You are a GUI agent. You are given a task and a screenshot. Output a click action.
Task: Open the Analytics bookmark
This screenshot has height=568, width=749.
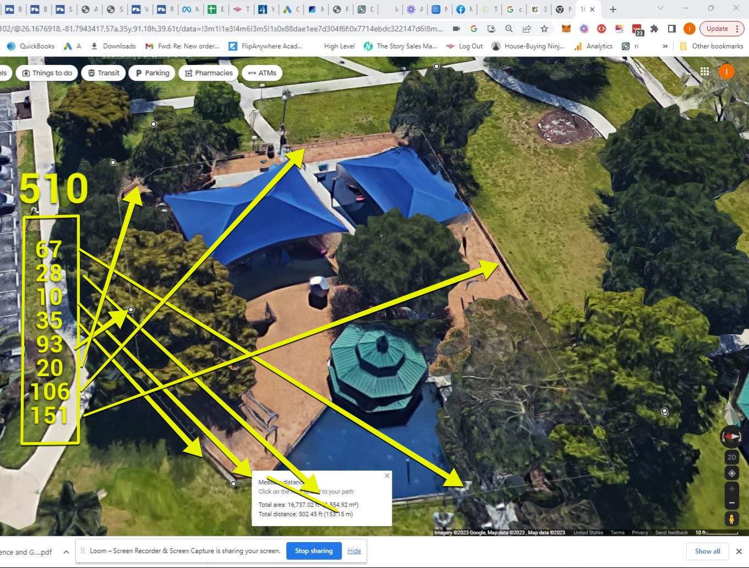[593, 46]
